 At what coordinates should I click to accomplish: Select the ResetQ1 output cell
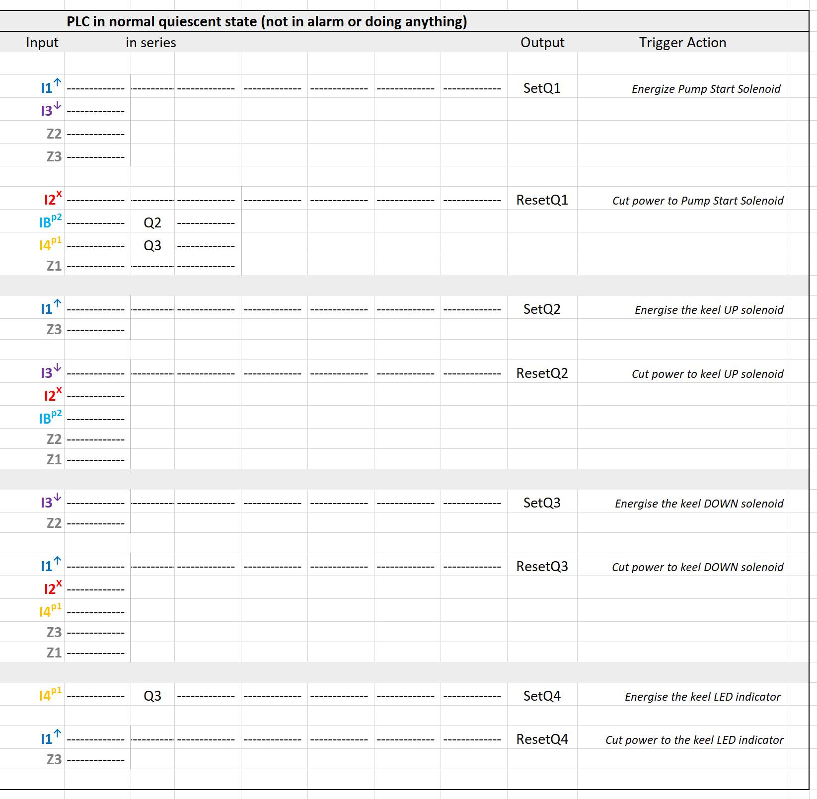[542, 200]
